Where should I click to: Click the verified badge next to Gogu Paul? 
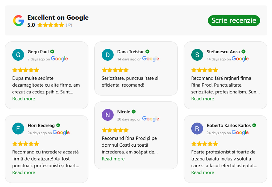point(53,51)
